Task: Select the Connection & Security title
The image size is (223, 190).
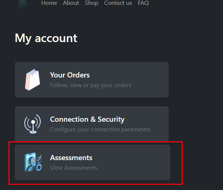Action: click(87, 119)
